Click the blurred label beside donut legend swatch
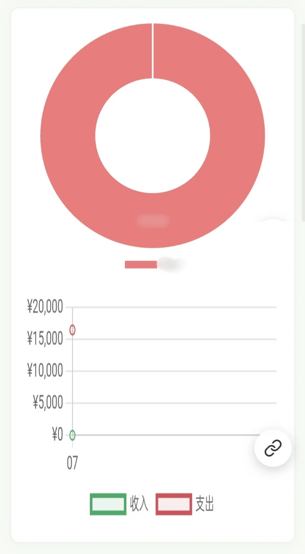 click(172, 264)
